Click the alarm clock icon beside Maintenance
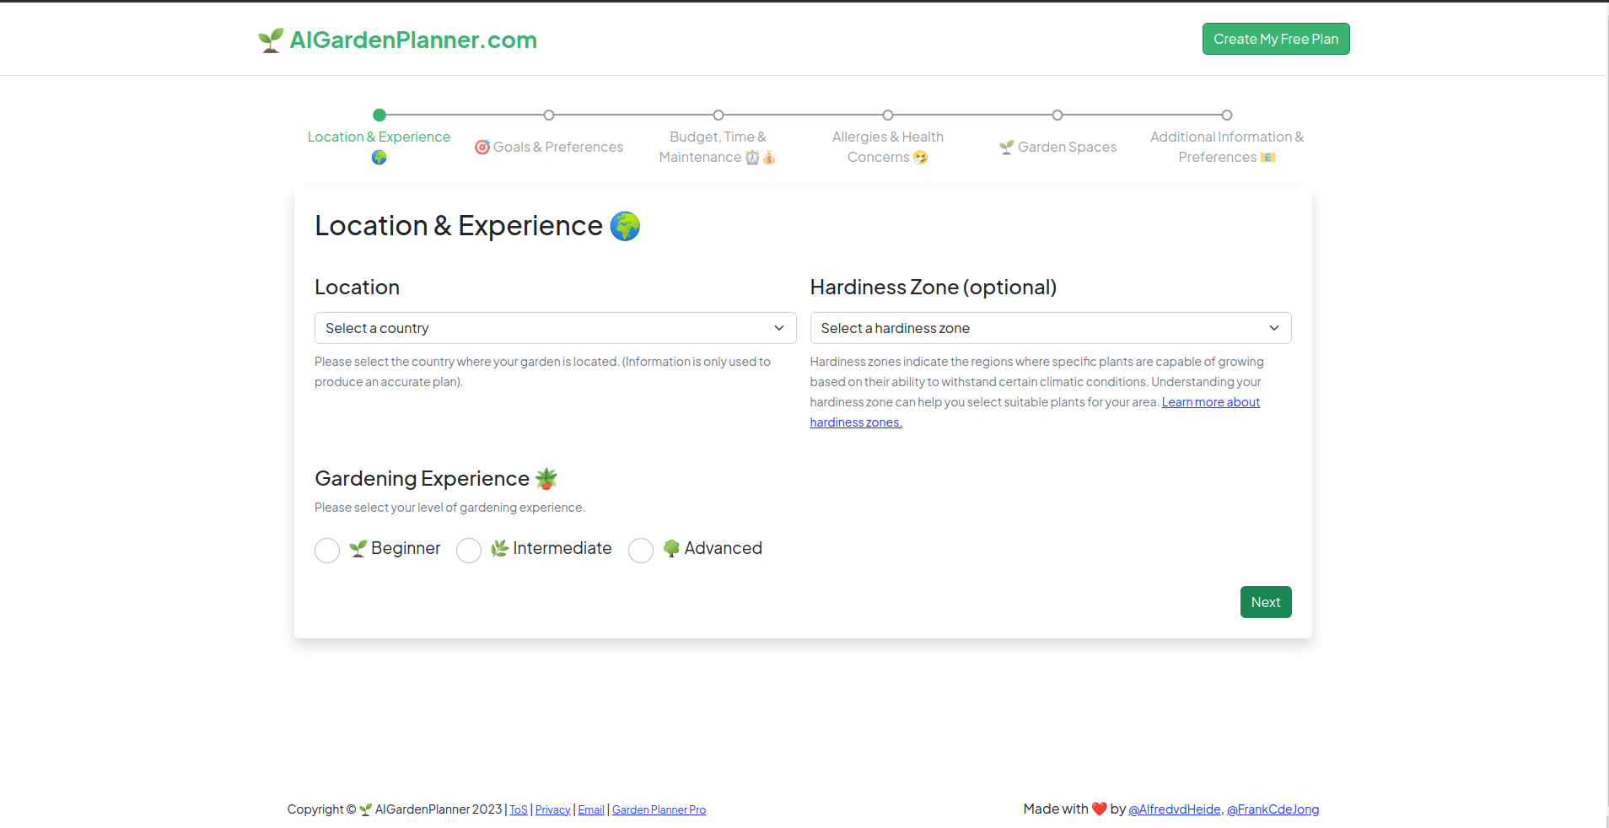The height and width of the screenshot is (828, 1609). point(752,158)
